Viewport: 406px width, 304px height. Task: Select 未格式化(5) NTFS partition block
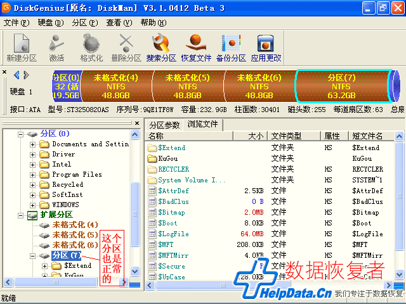[x=188, y=86]
